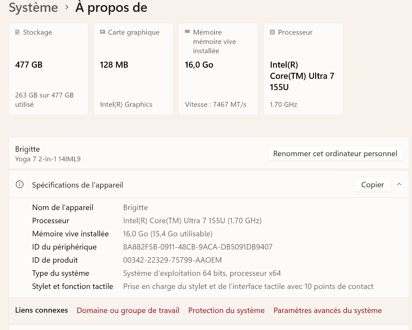Open the Stockage summary card
This screenshot has height=330, width=412.
48,69
